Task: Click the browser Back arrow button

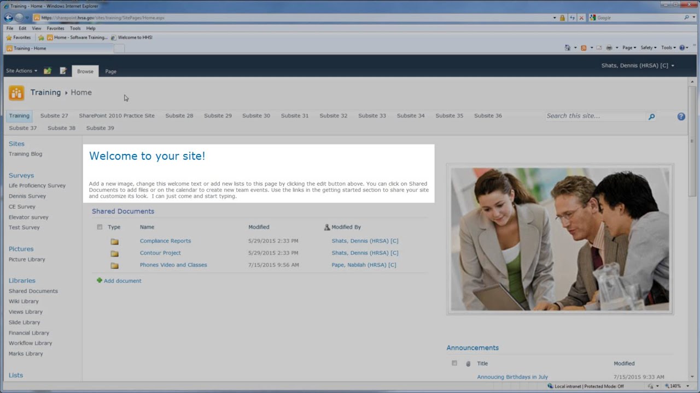Action: 8,17
